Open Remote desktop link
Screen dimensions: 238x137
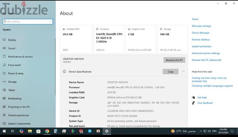(x=201, y=40)
